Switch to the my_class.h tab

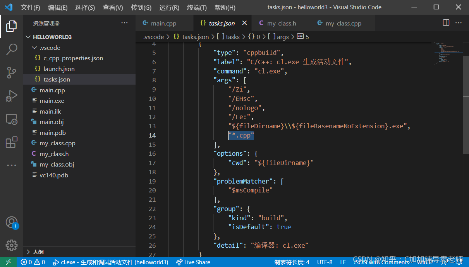point(281,23)
